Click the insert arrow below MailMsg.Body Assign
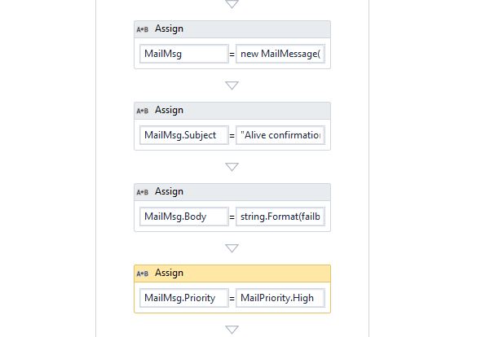Screen dimensions: 481x337 click(x=232, y=248)
